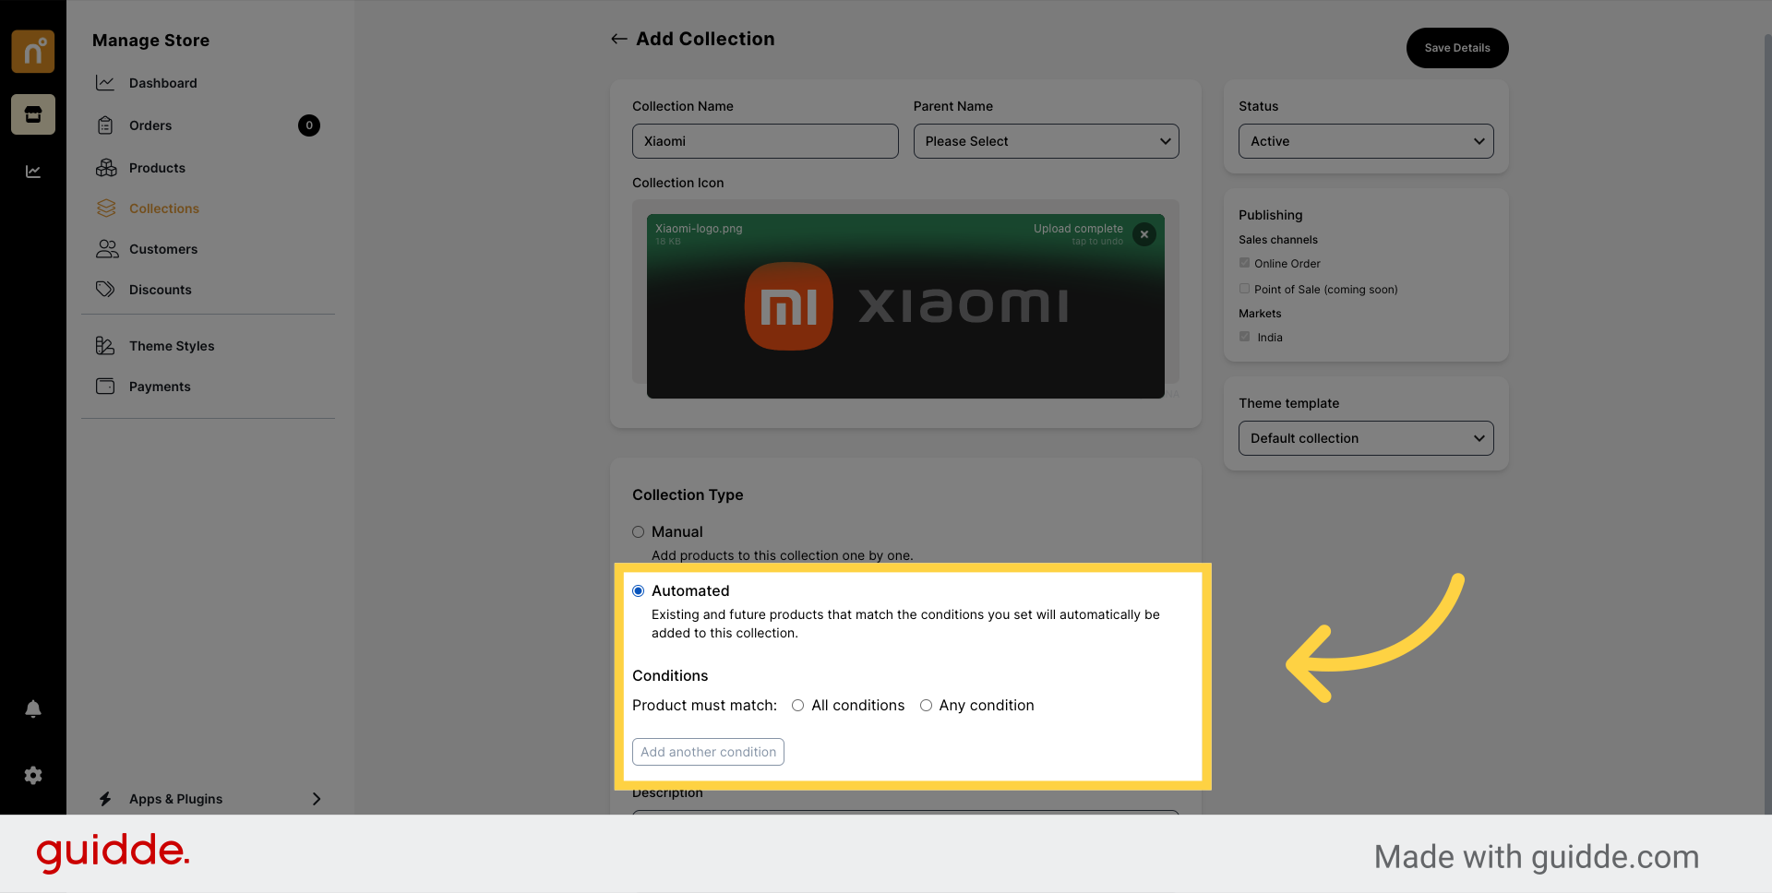This screenshot has width=1772, height=893.
Task: Go back using the arrow beside Add Collection
Action: click(618, 39)
